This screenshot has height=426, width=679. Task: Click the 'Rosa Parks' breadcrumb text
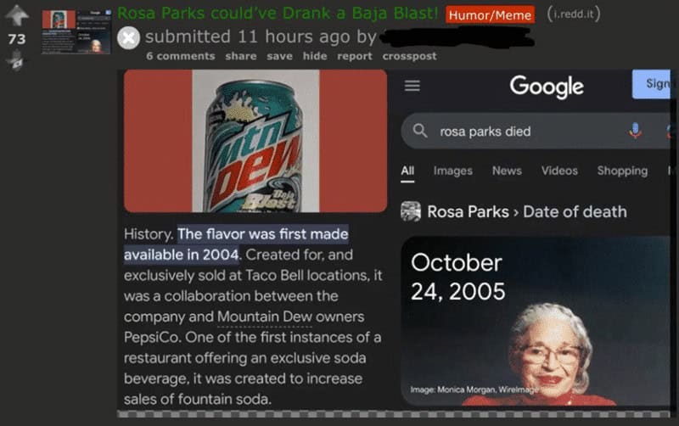tap(468, 211)
